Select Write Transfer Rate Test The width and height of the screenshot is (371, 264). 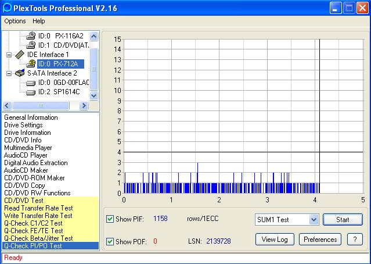point(38,216)
